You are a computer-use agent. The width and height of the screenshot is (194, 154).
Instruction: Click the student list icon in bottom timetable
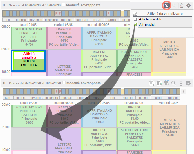181,83
